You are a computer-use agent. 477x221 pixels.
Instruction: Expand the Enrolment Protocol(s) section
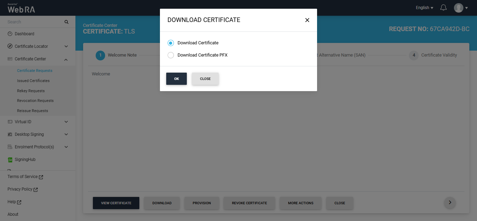tap(66, 147)
